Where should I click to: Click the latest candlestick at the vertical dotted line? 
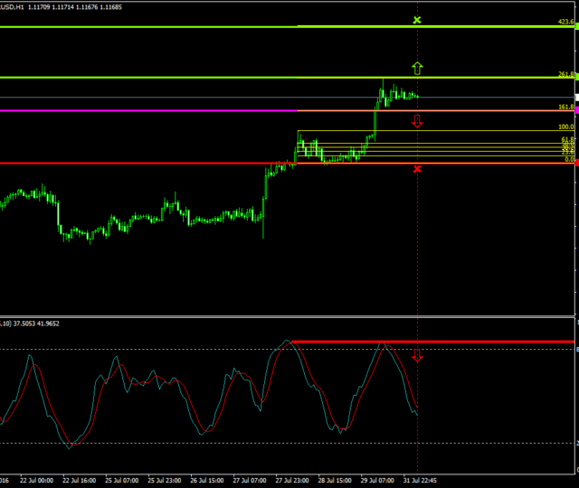point(415,95)
